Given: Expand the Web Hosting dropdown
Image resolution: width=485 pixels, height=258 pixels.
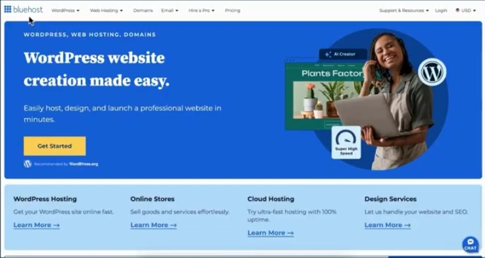Looking at the screenshot, I should click(x=106, y=11).
